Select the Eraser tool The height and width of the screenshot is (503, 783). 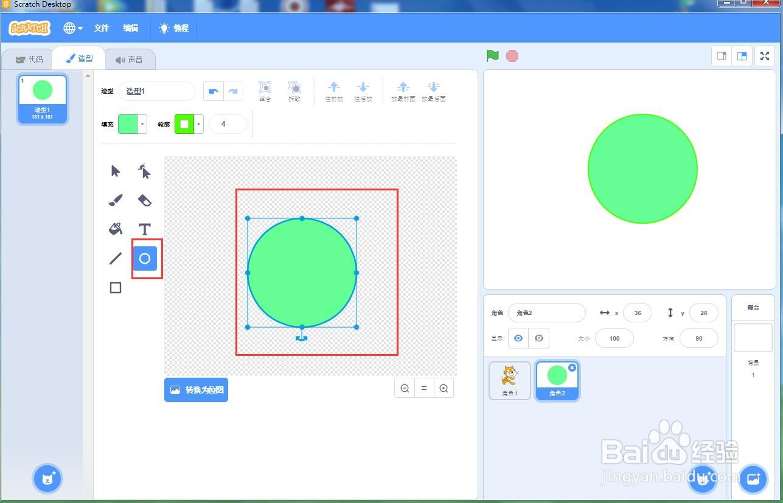(x=144, y=200)
